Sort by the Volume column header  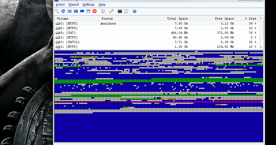pos(77,19)
